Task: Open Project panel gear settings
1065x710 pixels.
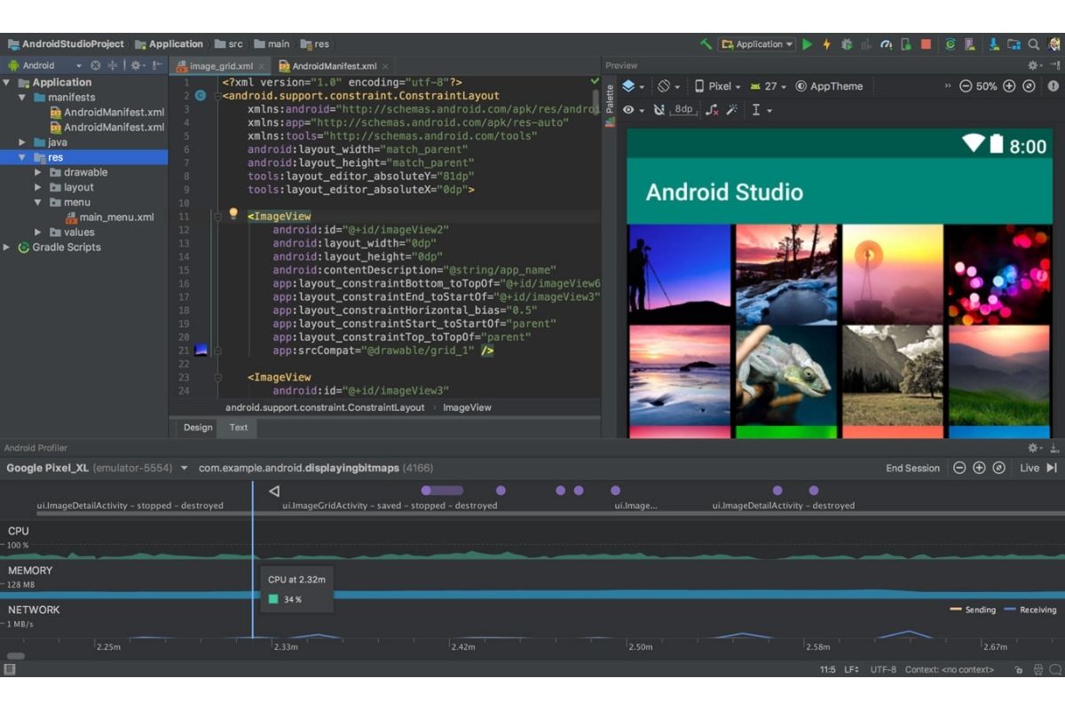Action: [137, 66]
